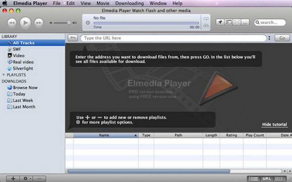
Task: Select the SWF library item
Action: pyautogui.click(x=17, y=49)
